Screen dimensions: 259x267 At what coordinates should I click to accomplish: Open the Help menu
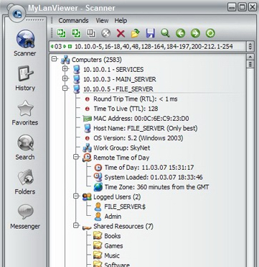[121, 21]
